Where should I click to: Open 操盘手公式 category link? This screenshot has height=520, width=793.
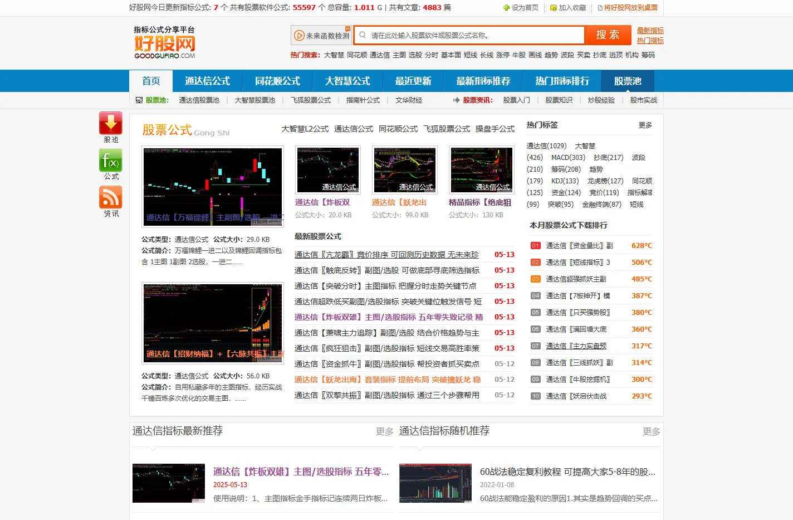[x=495, y=129]
